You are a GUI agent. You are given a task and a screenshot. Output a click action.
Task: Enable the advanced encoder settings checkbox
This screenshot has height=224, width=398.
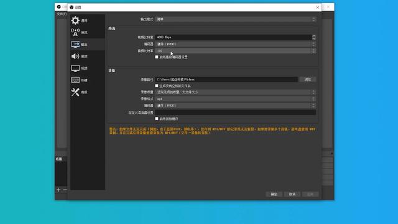pyautogui.click(x=157, y=57)
